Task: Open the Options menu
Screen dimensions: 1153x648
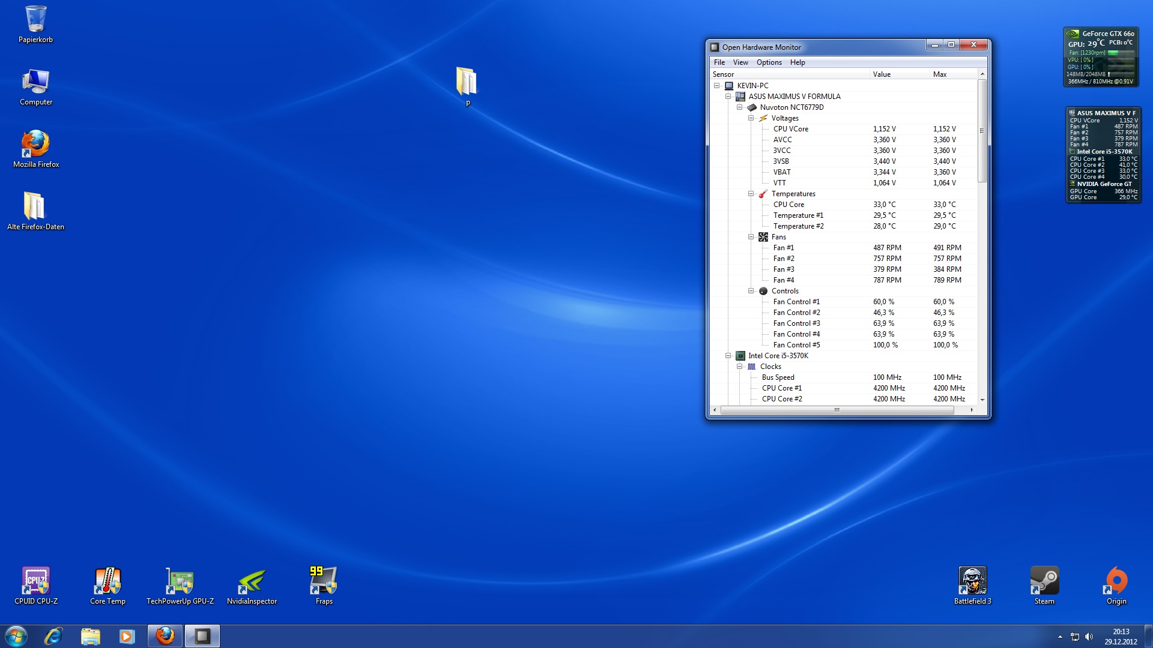Action: coord(769,62)
